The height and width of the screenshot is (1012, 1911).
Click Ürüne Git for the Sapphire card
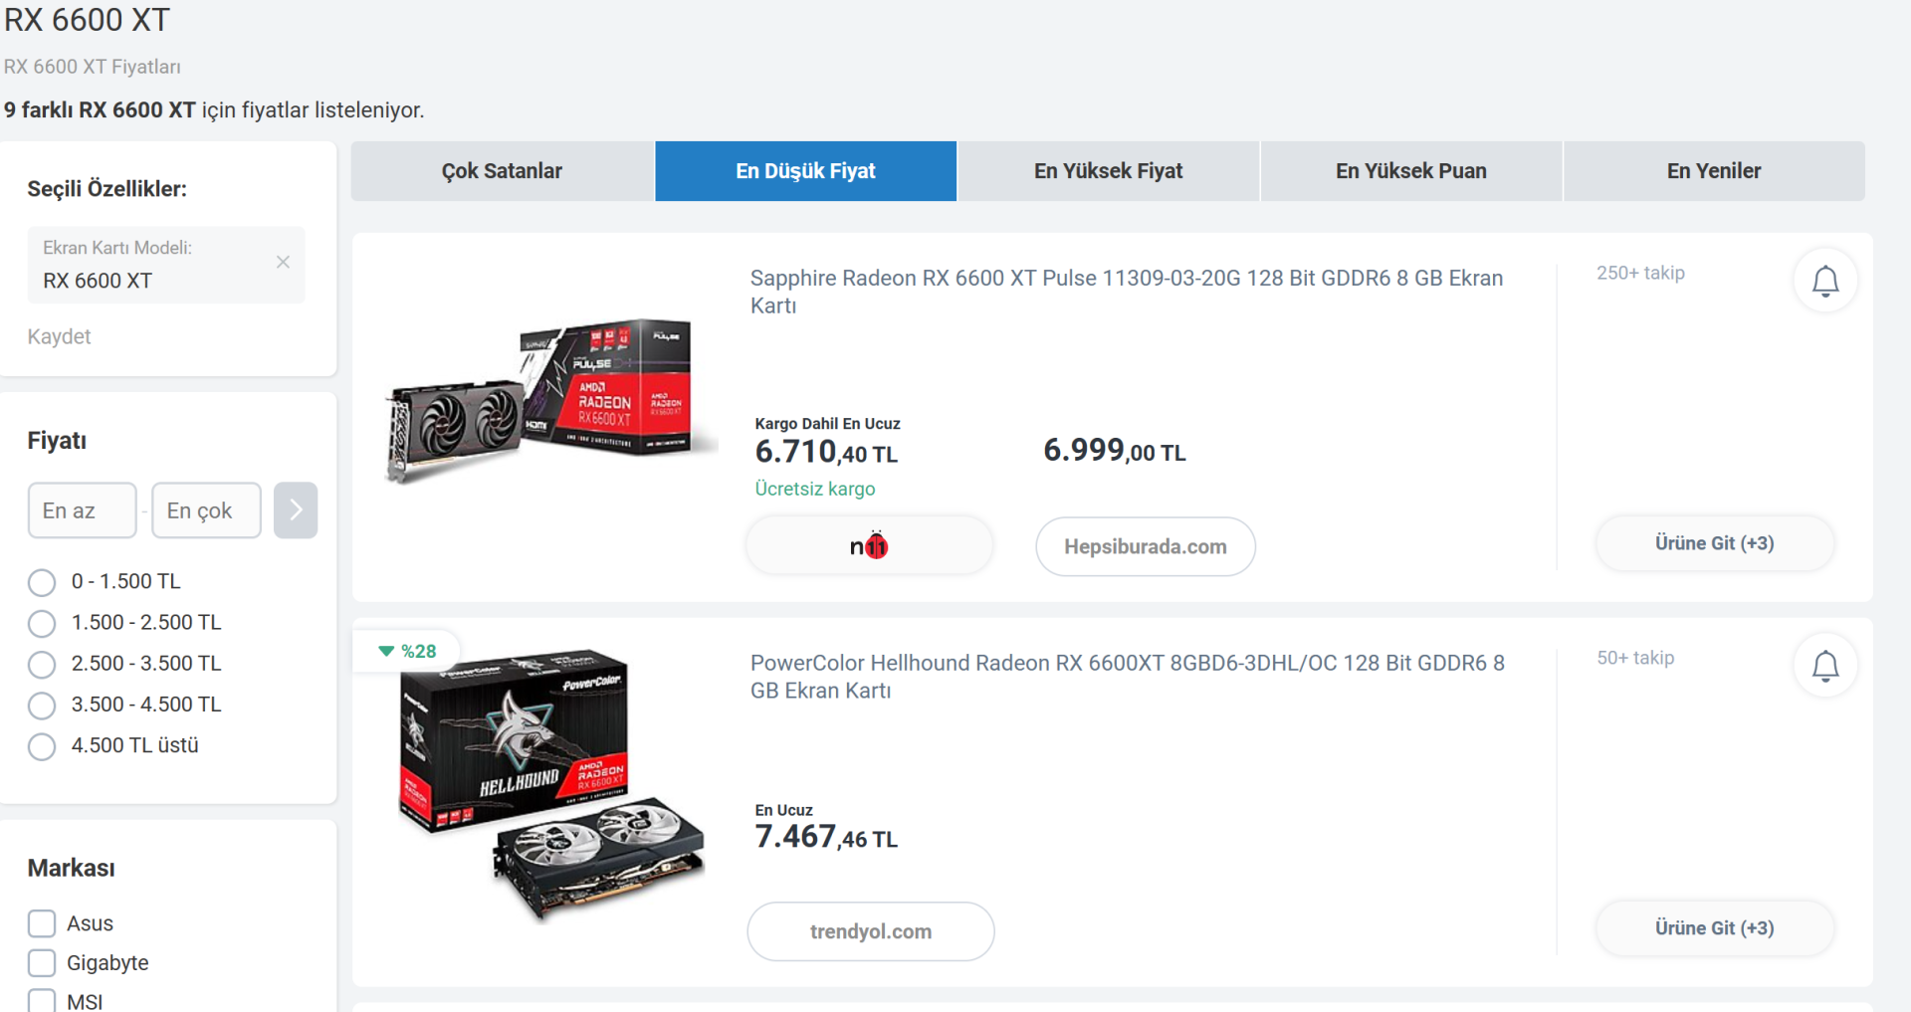click(x=1714, y=543)
